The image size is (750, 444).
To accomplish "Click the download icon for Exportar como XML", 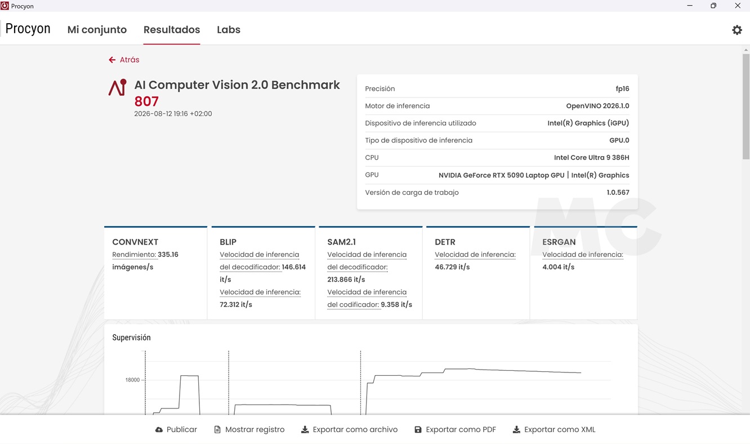I will click(x=516, y=430).
